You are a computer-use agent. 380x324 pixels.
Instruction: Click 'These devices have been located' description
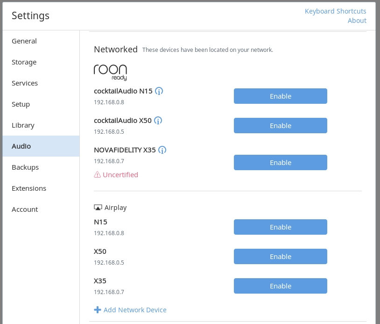[x=207, y=50]
